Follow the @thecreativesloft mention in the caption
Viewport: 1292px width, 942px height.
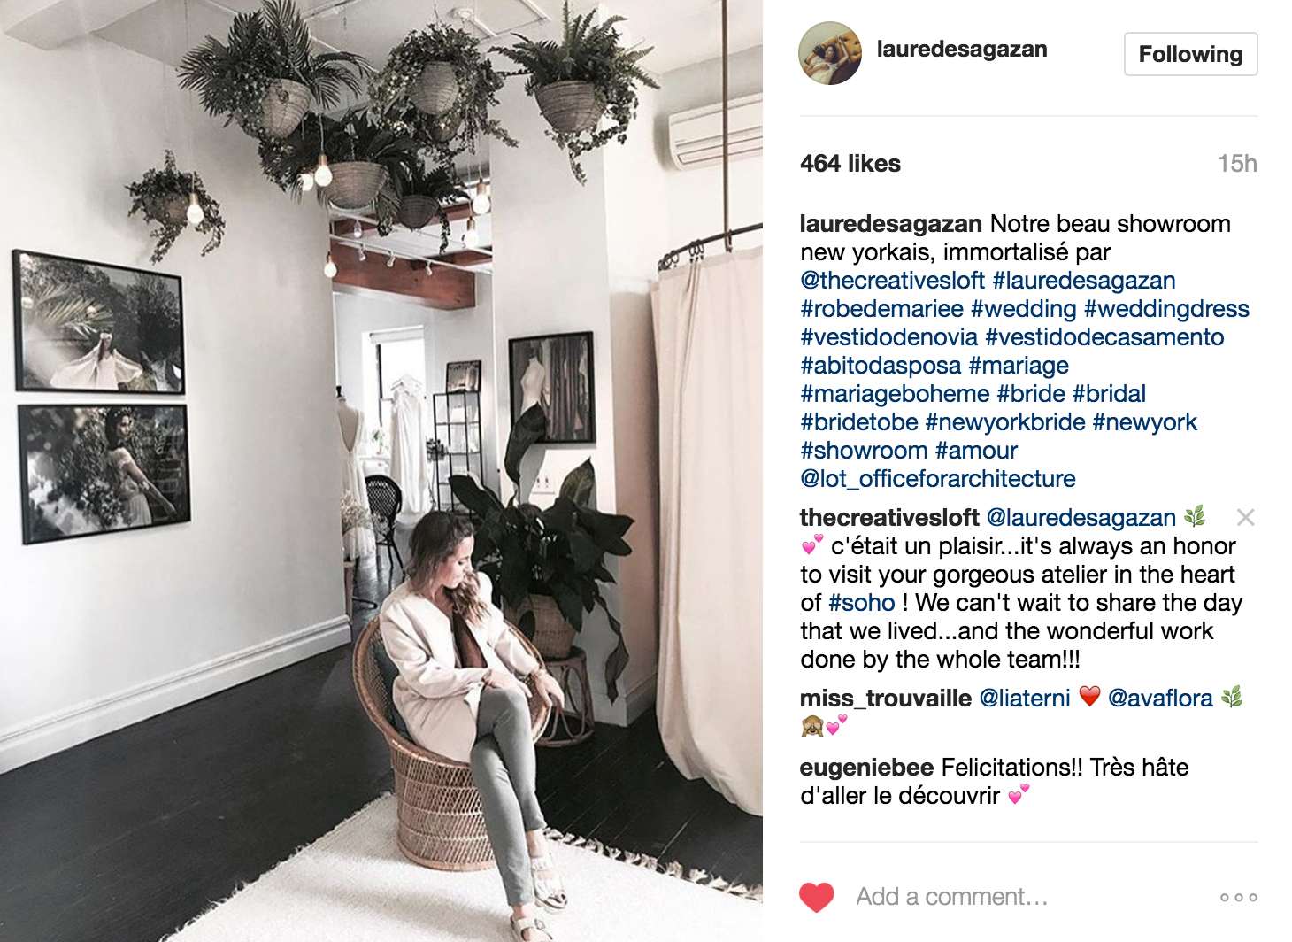point(892,281)
